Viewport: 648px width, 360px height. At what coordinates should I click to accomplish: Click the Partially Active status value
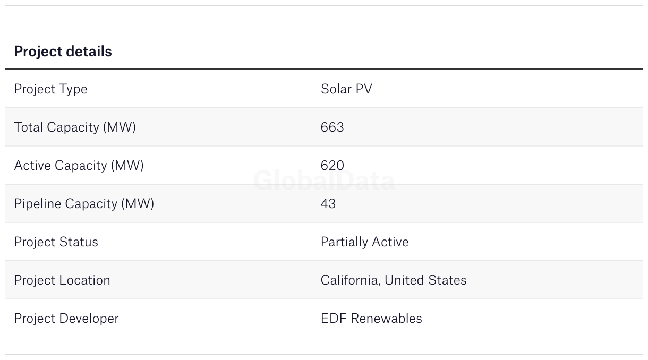click(364, 242)
